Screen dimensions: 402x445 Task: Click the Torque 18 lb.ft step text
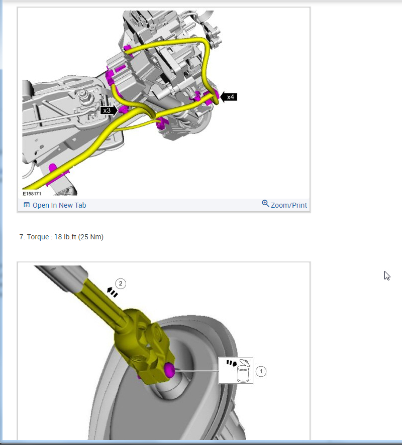61,237
